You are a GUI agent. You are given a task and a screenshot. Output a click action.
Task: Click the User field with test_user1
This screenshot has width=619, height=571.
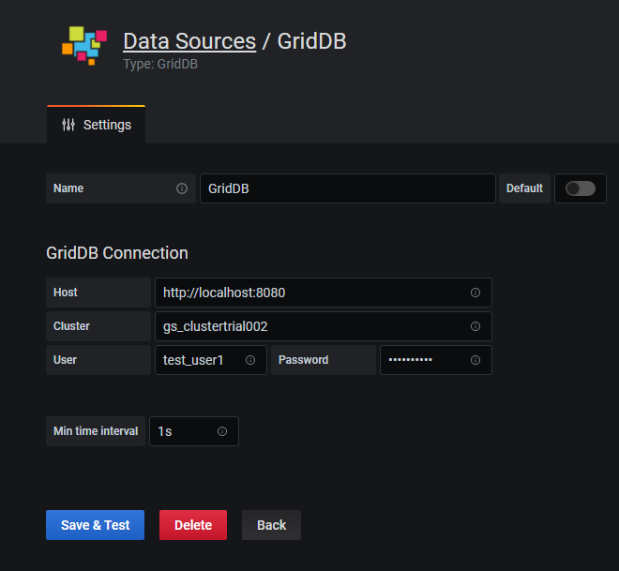(x=199, y=360)
